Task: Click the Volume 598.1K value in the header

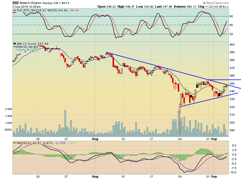Action: click(x=185, y=7)
